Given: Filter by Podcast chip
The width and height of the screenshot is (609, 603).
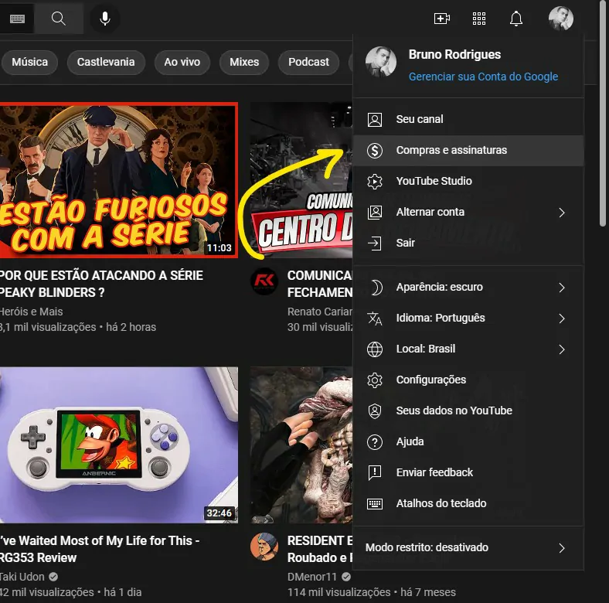Looking at the screenshot, I should (308, 62).
